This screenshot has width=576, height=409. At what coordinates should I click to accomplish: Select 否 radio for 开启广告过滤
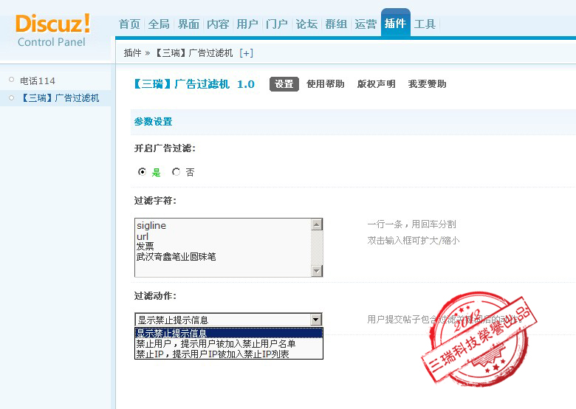(176, 172)
